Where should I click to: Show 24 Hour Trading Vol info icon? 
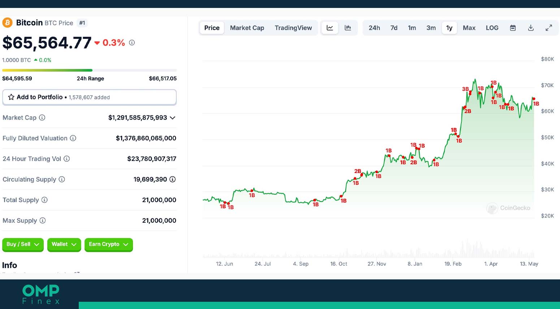67,159
